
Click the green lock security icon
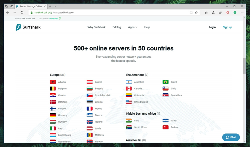pyautogui.click(x=31, y=13)
